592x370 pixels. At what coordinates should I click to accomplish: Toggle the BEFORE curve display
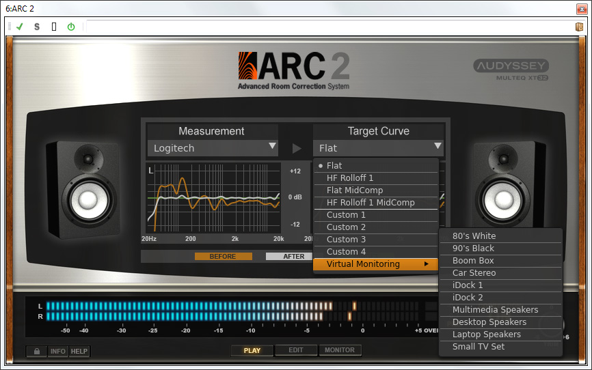223,257
